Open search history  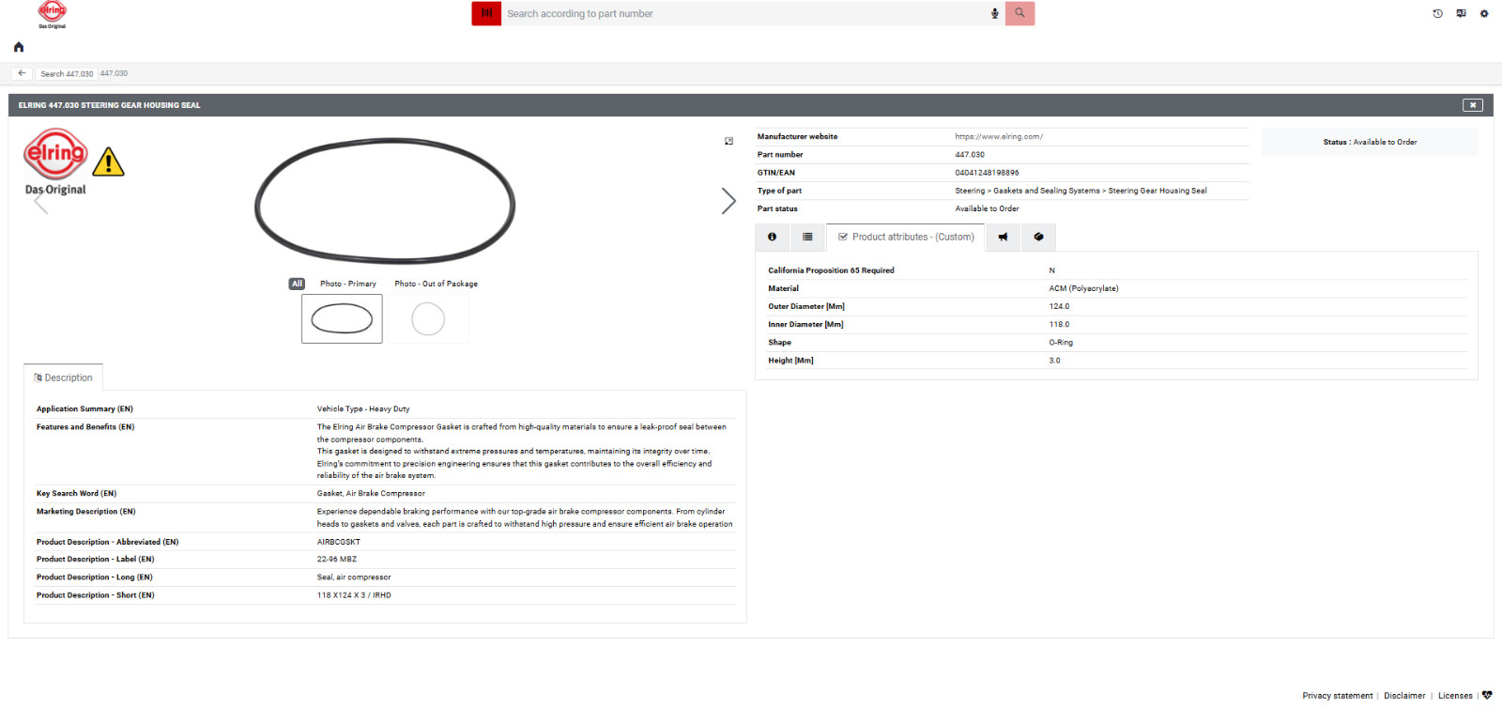pyautogui.click(x=1437, y=13)
